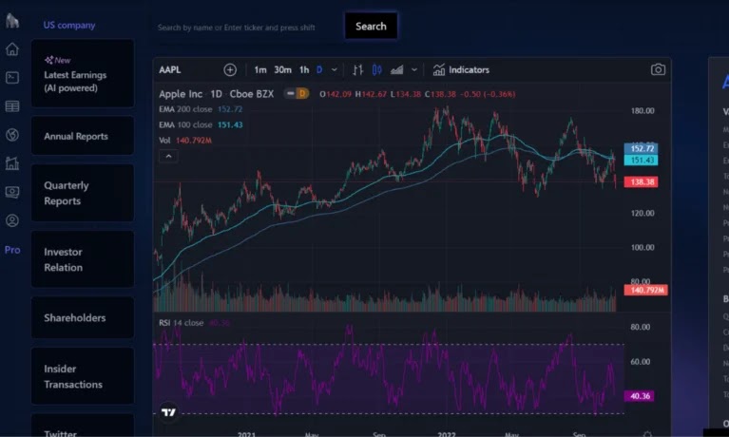Click the RSI 14 close legend
Image resolution: width=729 pixels, height=437 pixels.
pyautogui.click(x=194, y=323)
